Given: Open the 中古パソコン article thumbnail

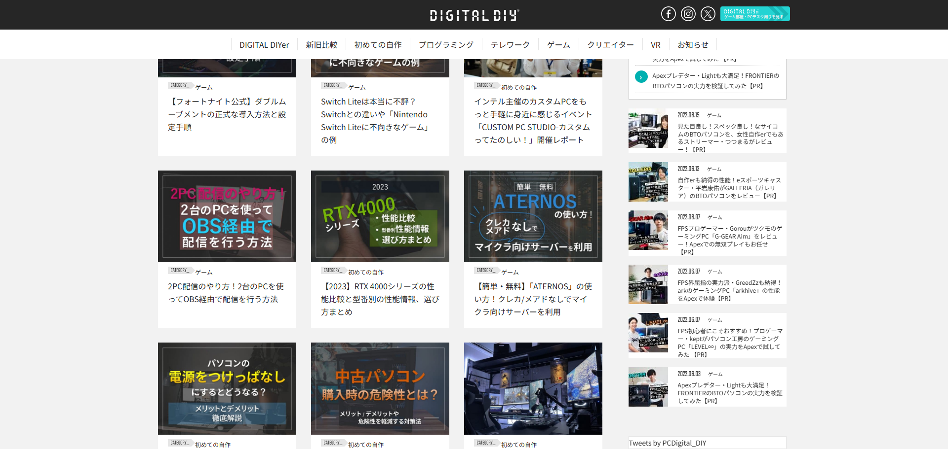Looking at the screenshot, I should [x=380, y=388].
